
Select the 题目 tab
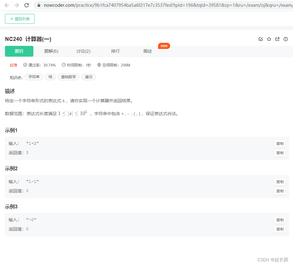19,51
